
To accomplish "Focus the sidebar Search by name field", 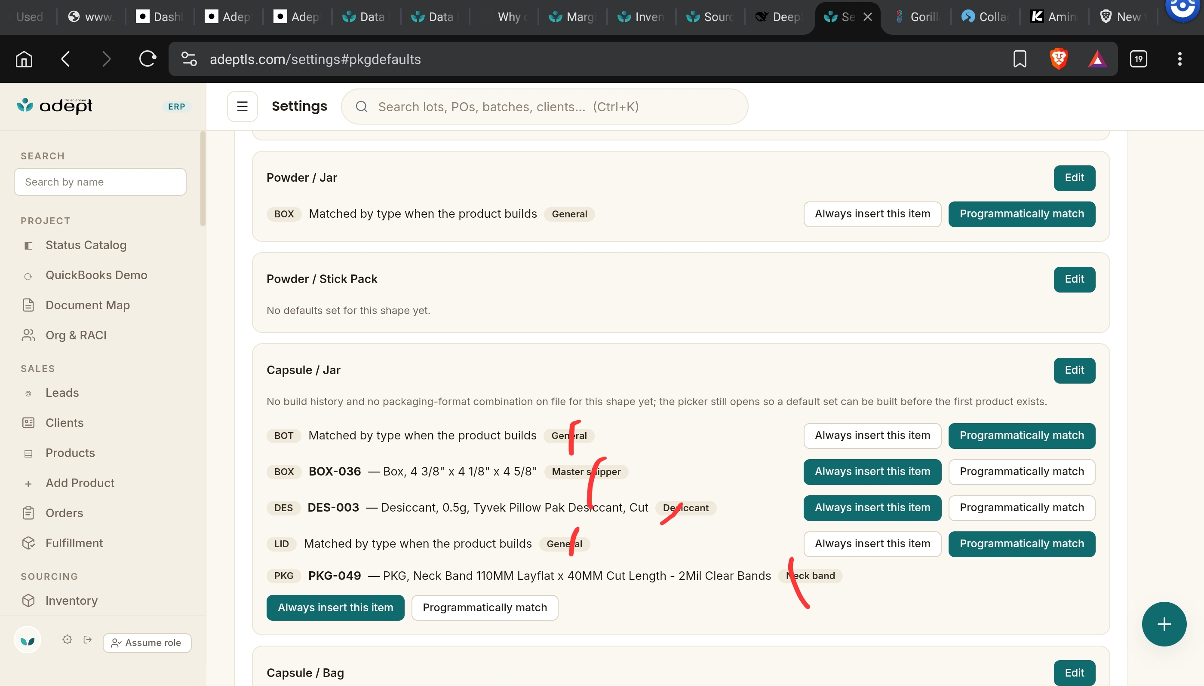I will [x=100, y=182].
